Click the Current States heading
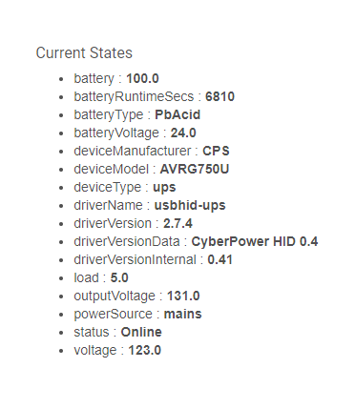 pos(84,52)
